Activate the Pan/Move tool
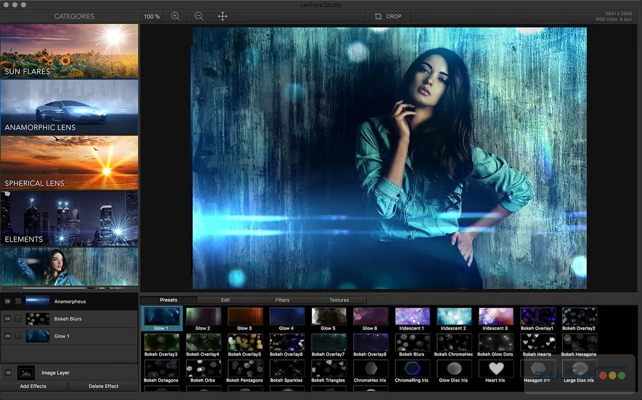 pos(222,16)
